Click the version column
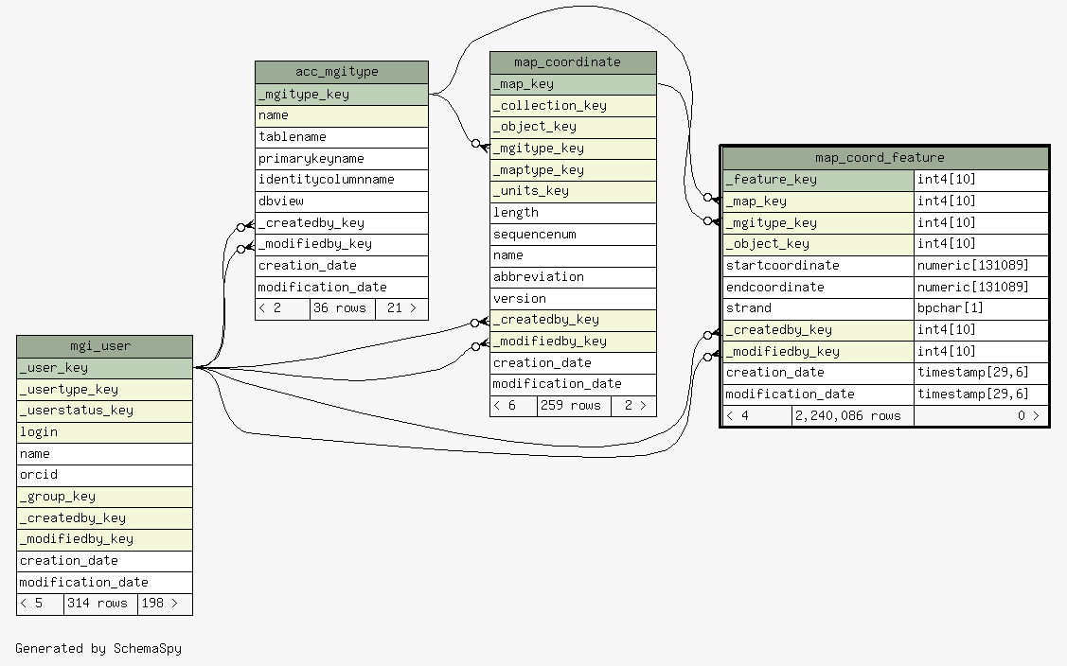The height and width of the screenshot is (666, 1067). tap(573, 299)
